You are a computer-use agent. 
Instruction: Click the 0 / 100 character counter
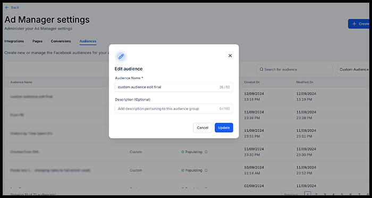pos(224,109)
